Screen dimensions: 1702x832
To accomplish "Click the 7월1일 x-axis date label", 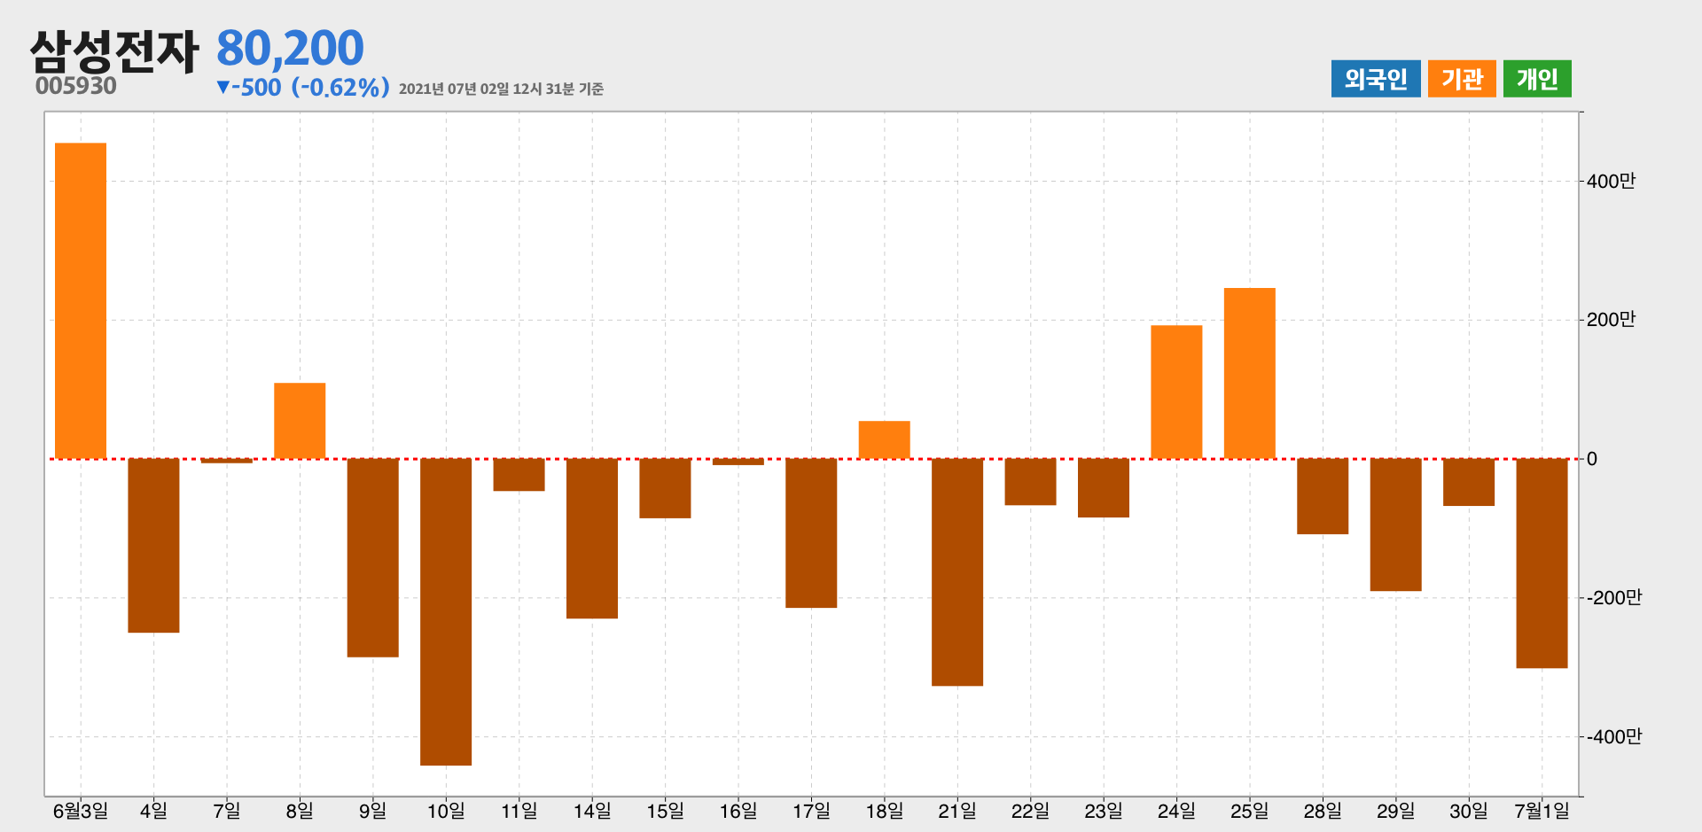I will (x=1542, y=811).
